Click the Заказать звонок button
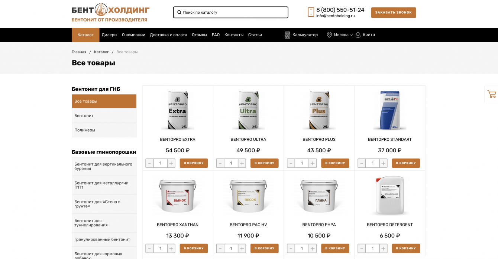 click(394, 13)
